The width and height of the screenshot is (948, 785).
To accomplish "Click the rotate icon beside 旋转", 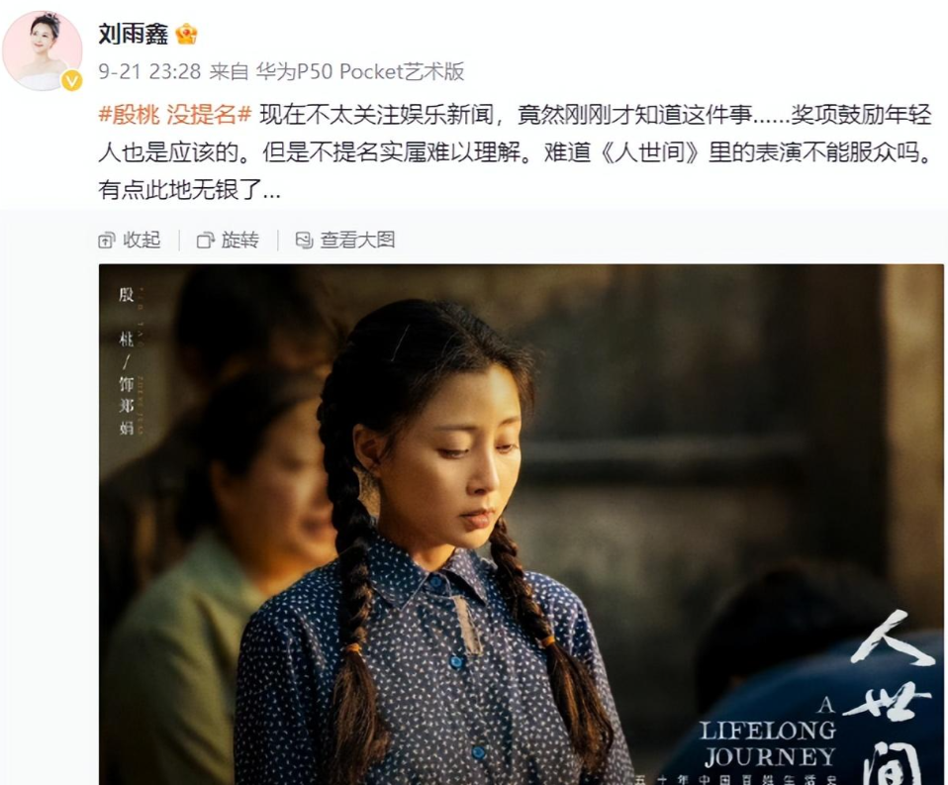I will point(206,241).
